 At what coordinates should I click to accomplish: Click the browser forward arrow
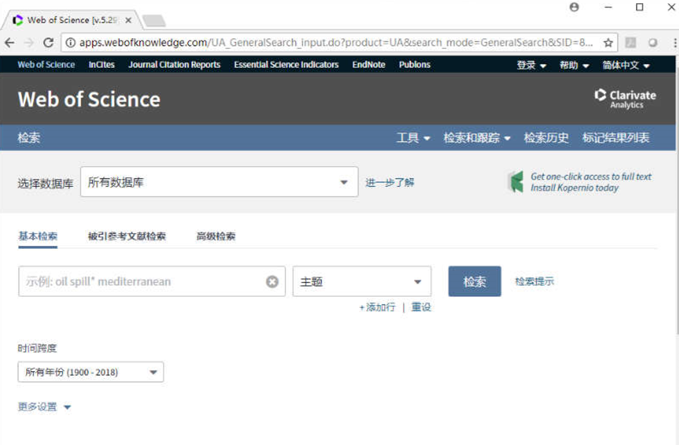tap(29, 42)
